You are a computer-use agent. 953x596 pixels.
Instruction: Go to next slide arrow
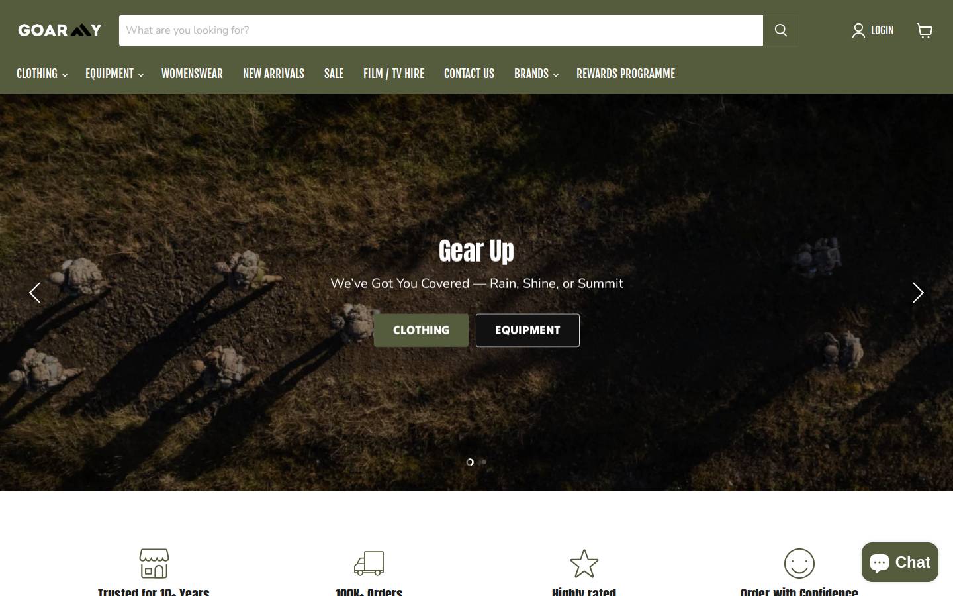[918, 293]
